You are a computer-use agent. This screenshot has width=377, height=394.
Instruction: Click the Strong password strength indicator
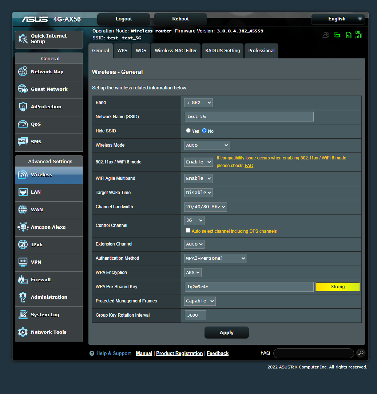click(338, 287)
